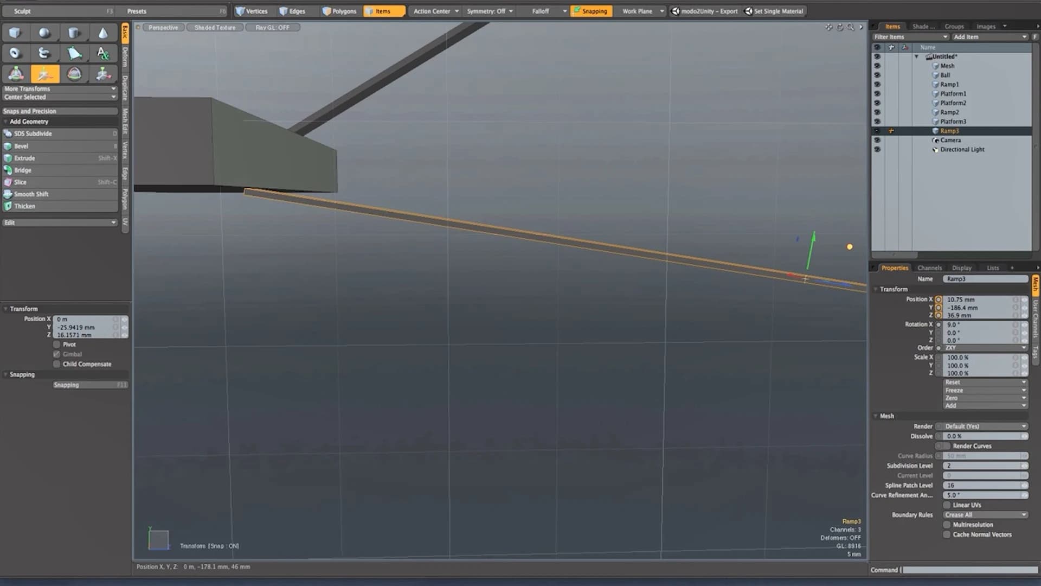Switch to Polygons selection mode

(339, 11)
